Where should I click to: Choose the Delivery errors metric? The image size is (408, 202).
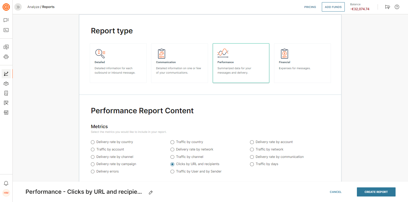click(x=93, y=172)
